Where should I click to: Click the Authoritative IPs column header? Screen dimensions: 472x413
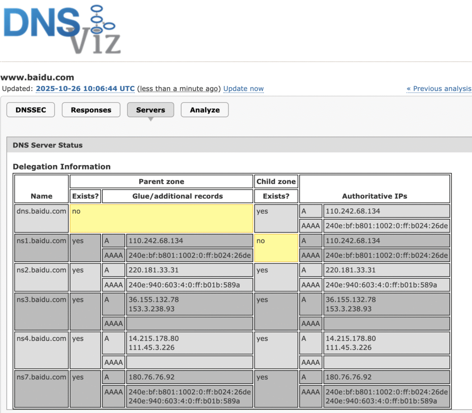(374, 196)
